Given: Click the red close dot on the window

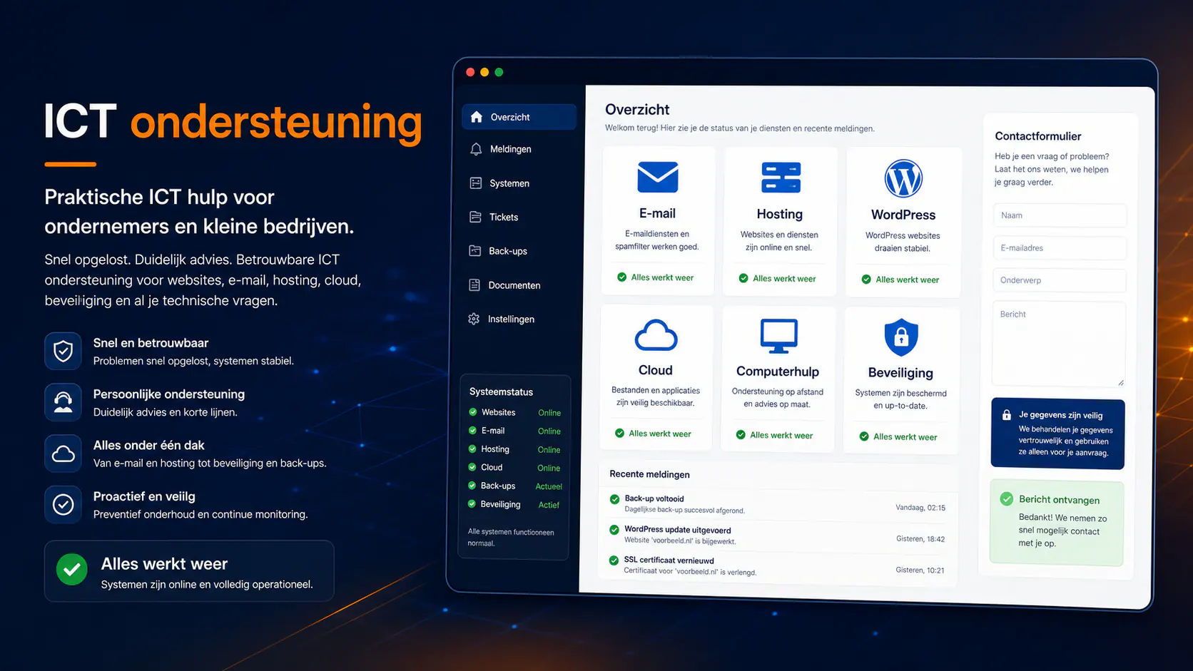Looking at the screenshot, I should (x=470, y=72).
